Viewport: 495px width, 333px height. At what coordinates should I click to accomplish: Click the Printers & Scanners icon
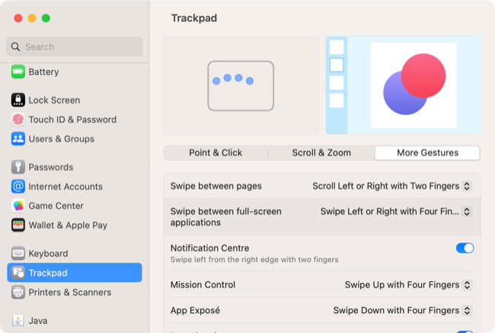(18, 293)
